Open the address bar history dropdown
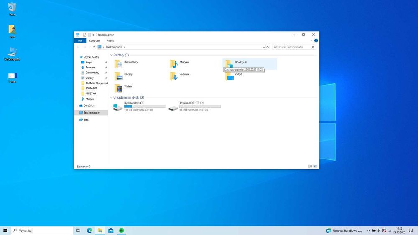The image size is (418, 235). click(x=264, y=47)
